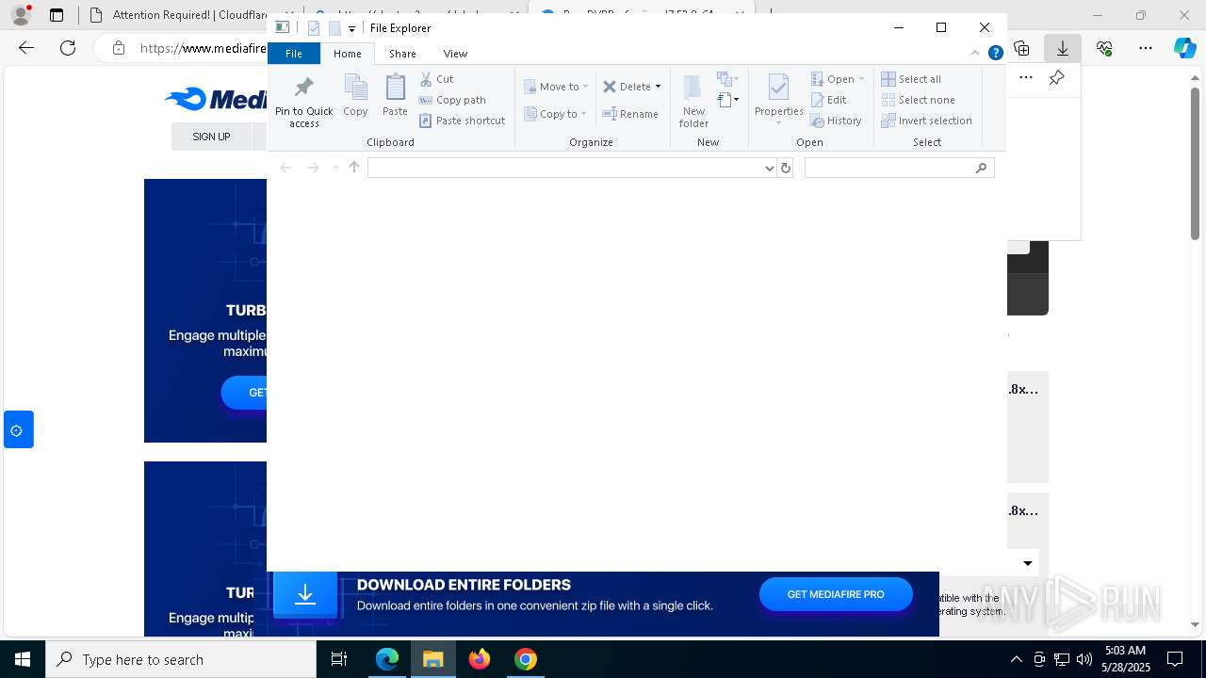
Task: Open the File ribbon tab
Action: tap(294, 54)
